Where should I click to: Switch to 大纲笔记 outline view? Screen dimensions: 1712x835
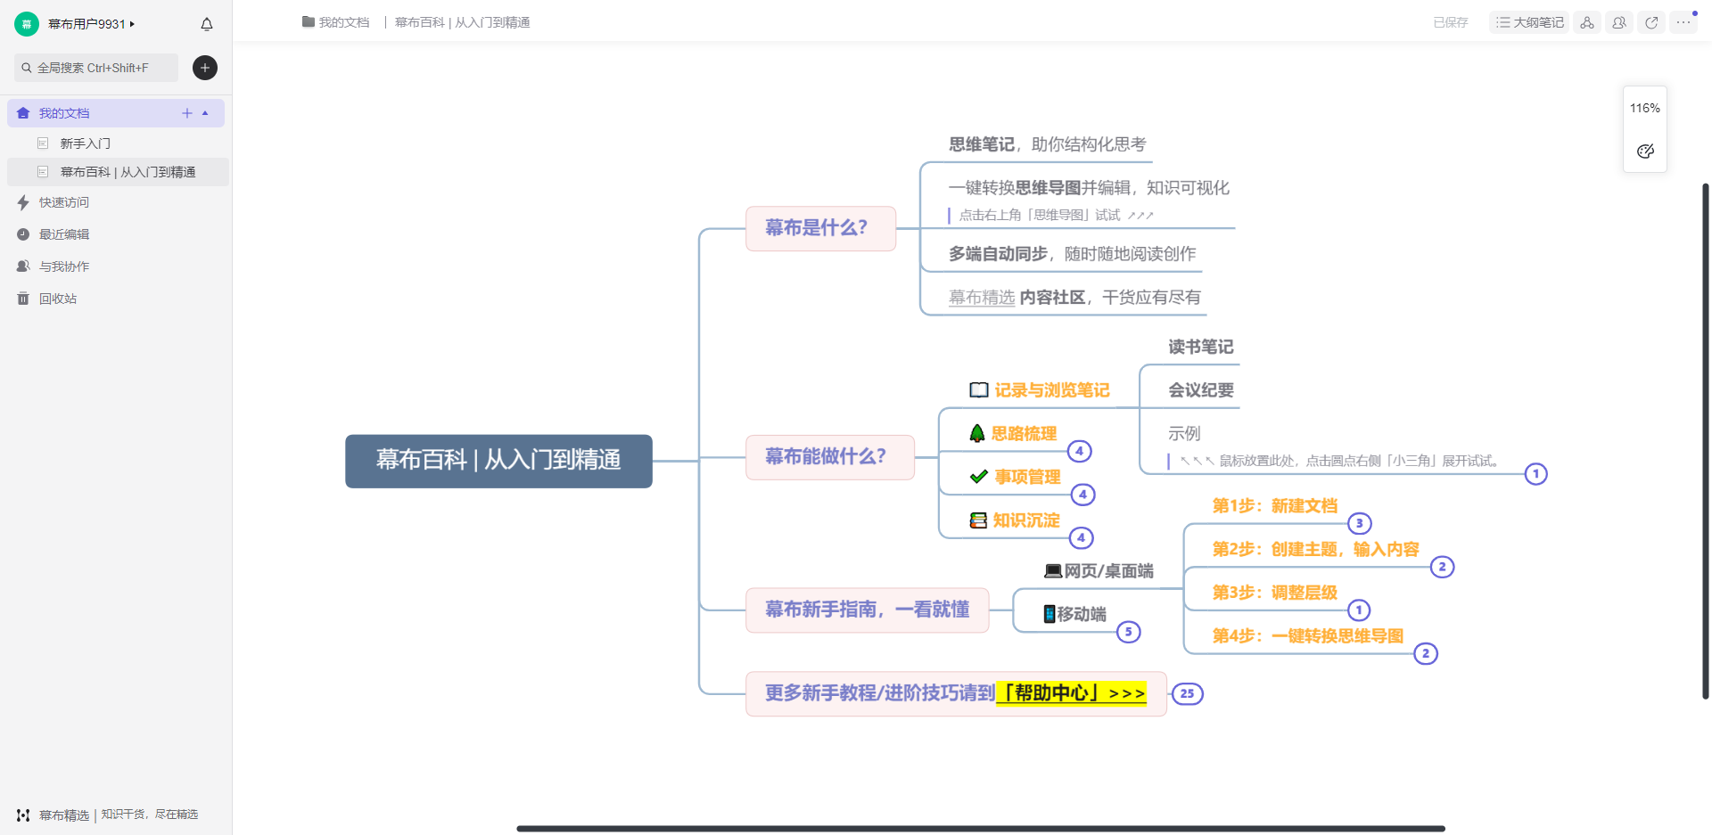pos(1529,22)
